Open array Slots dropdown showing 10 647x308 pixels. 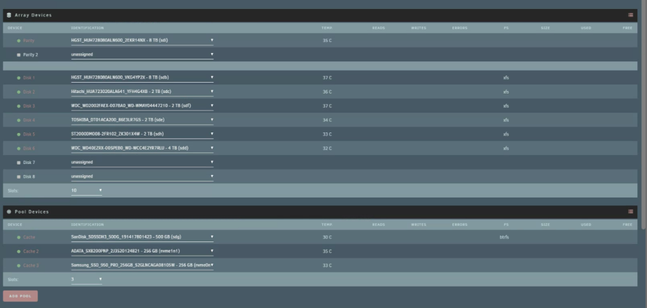tap(87, 190)
